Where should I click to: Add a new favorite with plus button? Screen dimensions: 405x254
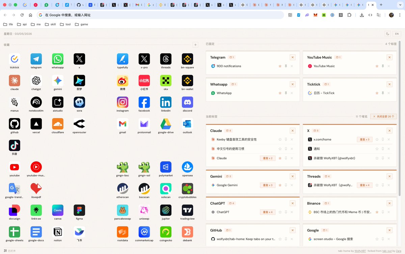pos(195,45)
